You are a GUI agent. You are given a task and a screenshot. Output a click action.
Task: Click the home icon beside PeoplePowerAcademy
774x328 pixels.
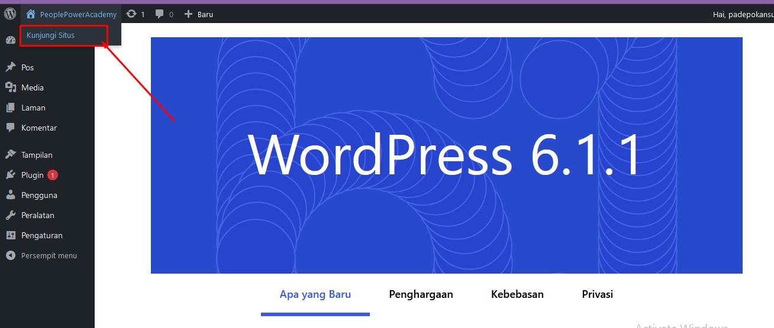[31, 14]
